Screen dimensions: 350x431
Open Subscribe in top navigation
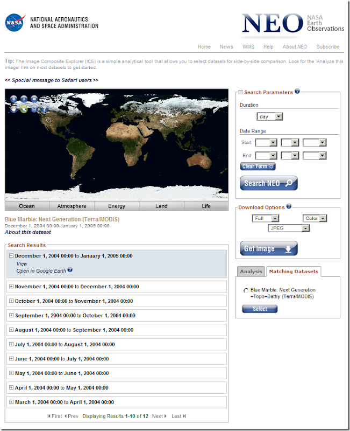(328, 47)
